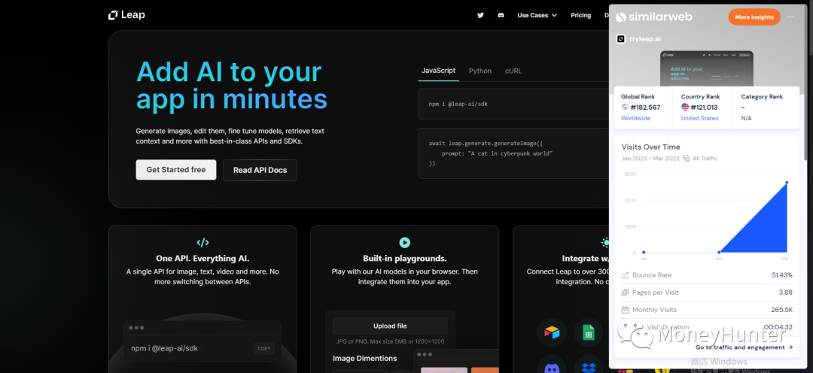Viewport: 813px width, 373px height.
Task: Open the United States rank link
Action: coord(699,118)
